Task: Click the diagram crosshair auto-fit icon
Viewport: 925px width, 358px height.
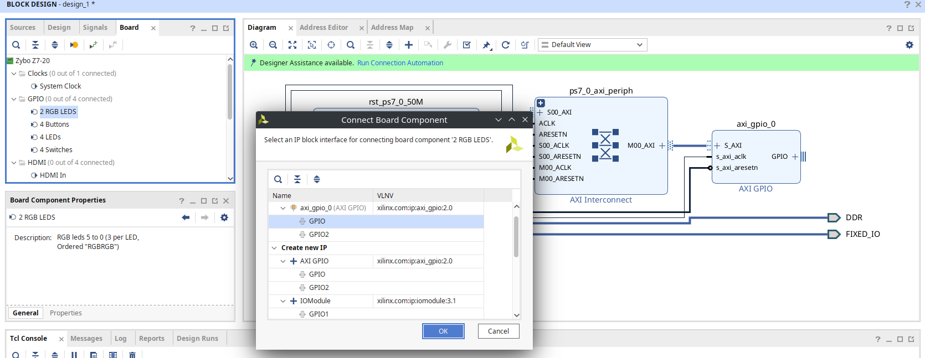Action: pos(331,45)
